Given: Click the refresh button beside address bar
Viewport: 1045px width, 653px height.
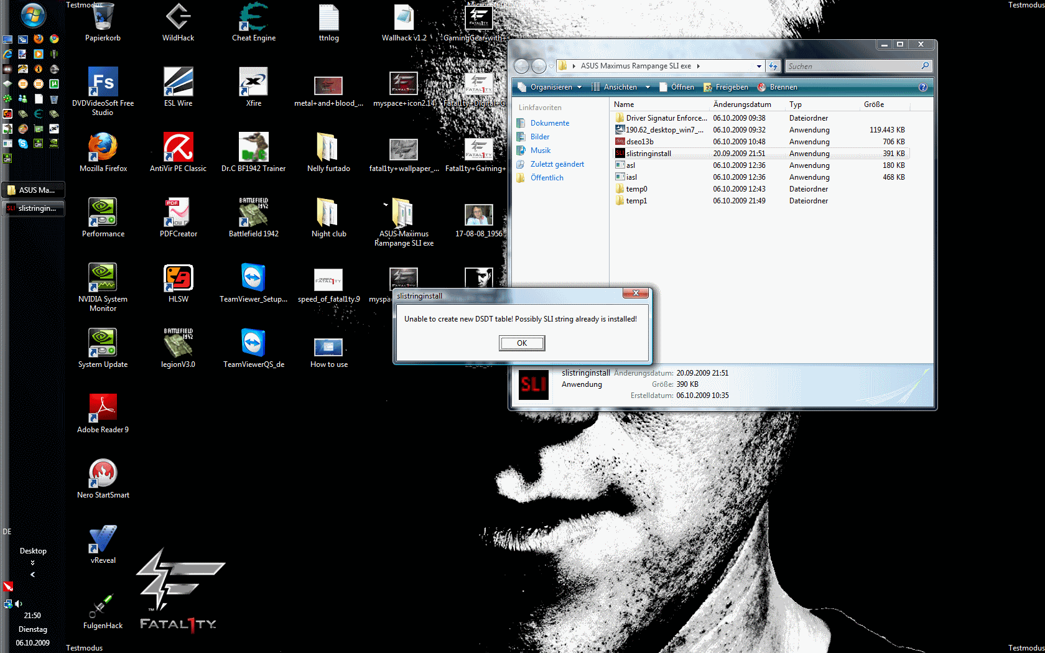Looking at the screenshot, I should click(773, 66).
